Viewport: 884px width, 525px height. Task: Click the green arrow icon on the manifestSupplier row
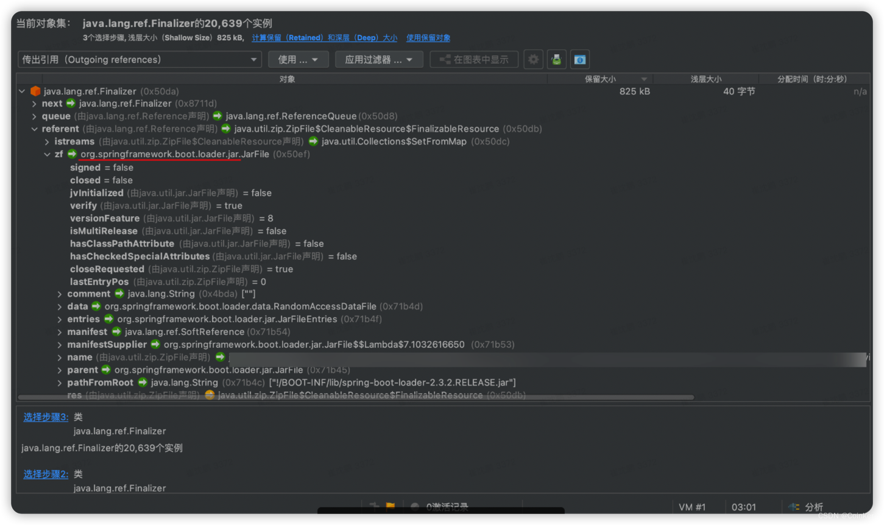tap(155, 345)
